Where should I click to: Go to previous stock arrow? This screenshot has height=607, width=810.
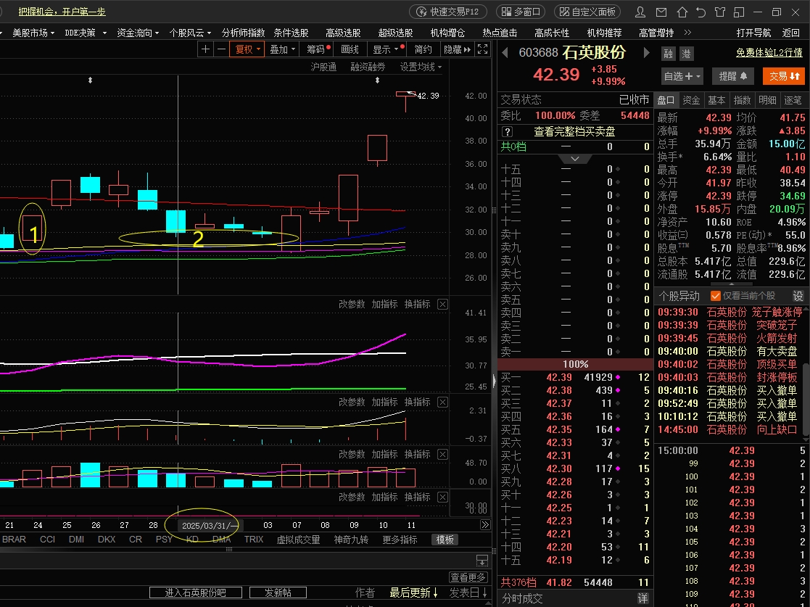coord(505,53)
